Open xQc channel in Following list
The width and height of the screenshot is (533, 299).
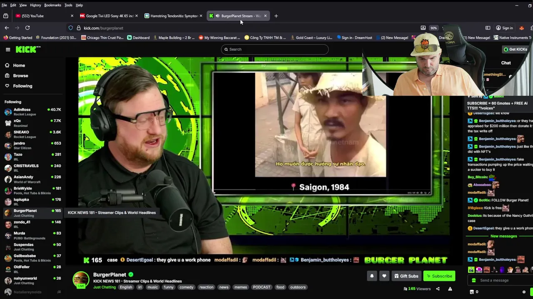[32, 123]
